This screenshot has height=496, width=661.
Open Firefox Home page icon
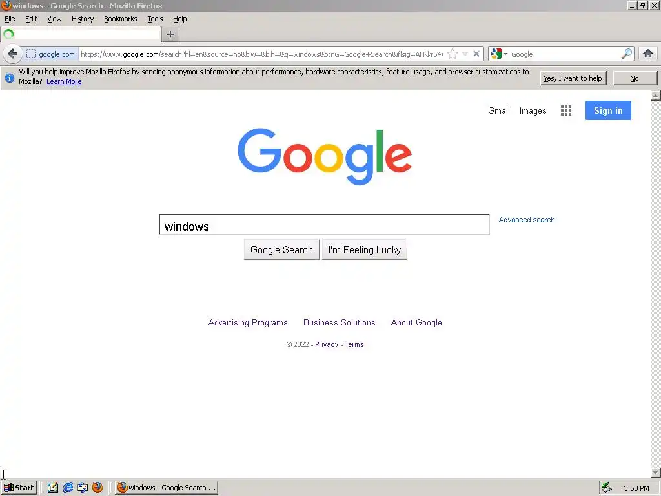click(648, 54)
